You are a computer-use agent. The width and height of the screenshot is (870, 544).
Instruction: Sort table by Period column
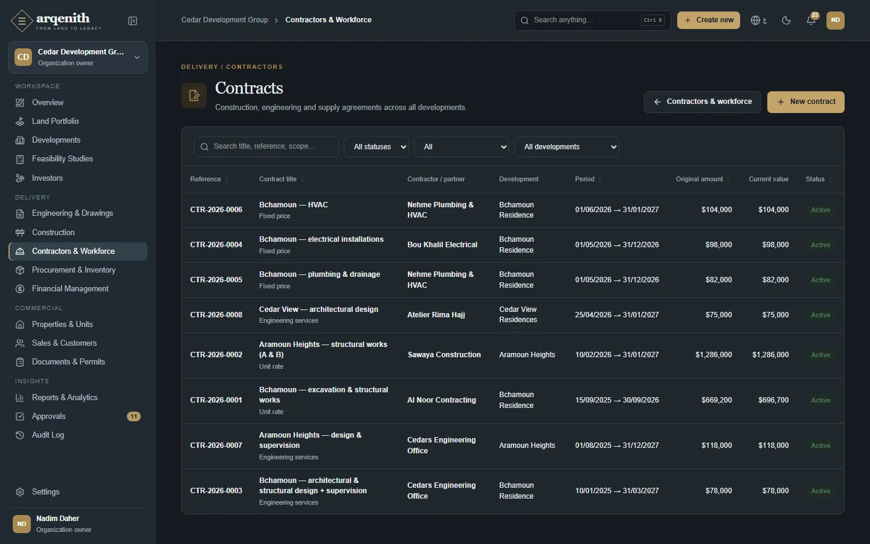point(588,180)
